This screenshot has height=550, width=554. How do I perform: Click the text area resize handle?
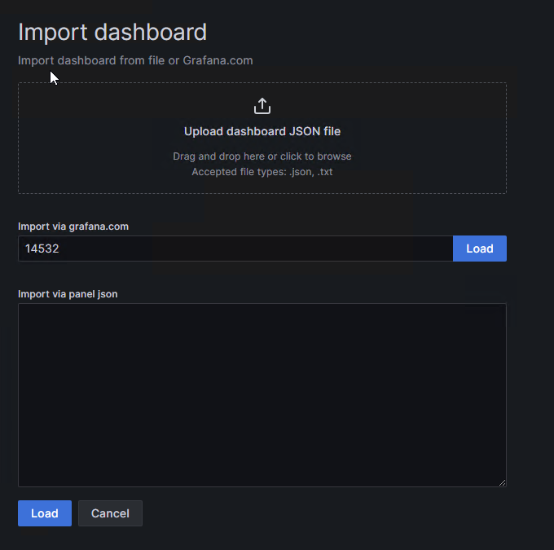click(x=502, y=482)
